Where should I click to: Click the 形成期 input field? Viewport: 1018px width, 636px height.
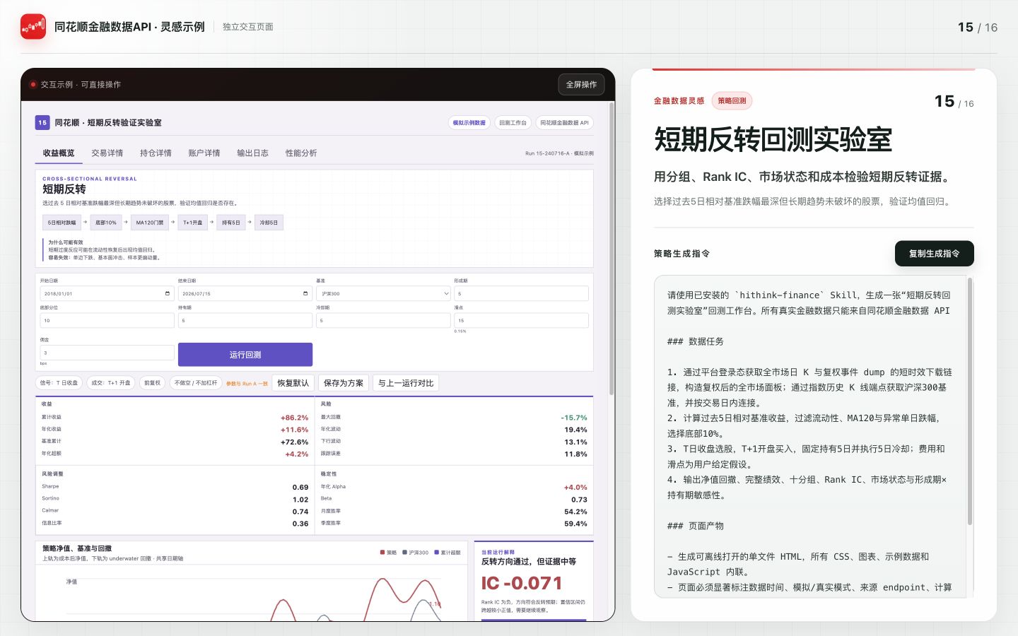(x=521, y=293)
